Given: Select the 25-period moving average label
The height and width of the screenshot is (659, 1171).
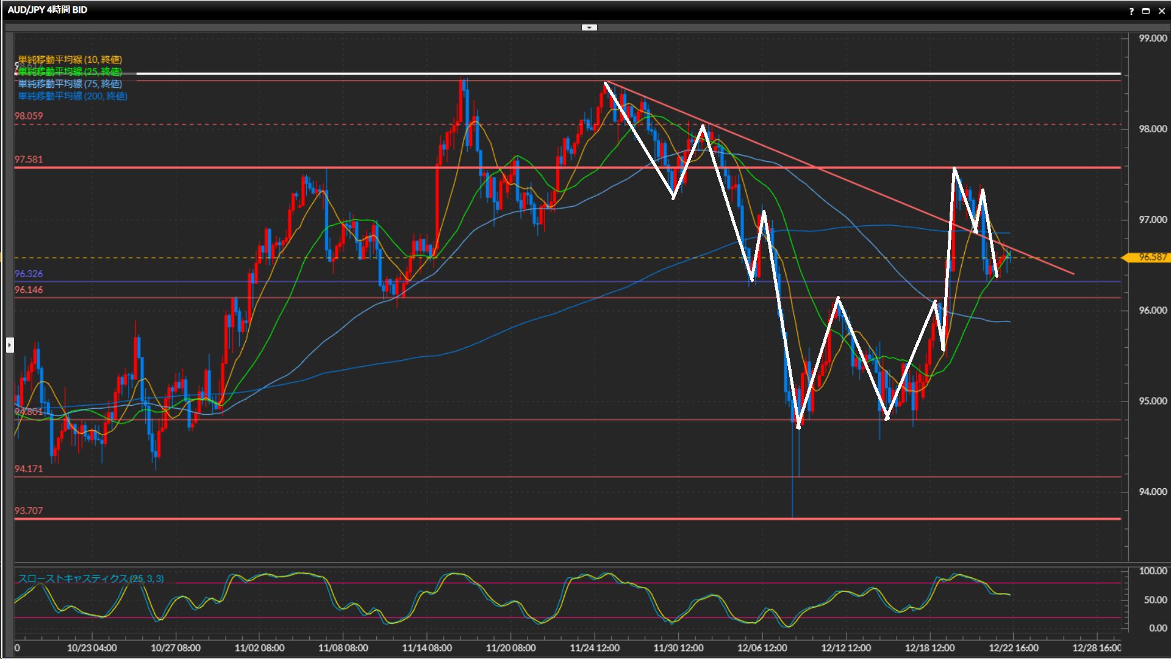Looking at the screenshot, I should [x=70, y=71].
